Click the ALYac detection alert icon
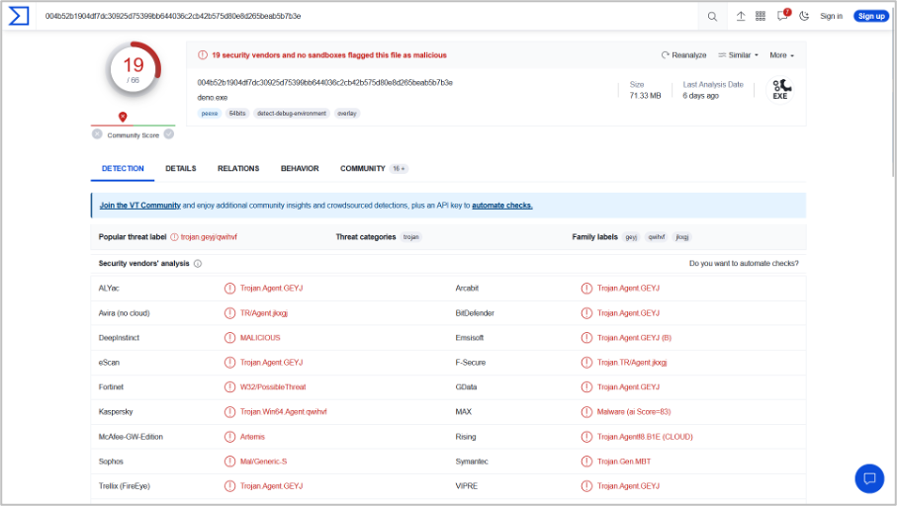The width and height of the screenshot is (898, 506). coord(229,288)
